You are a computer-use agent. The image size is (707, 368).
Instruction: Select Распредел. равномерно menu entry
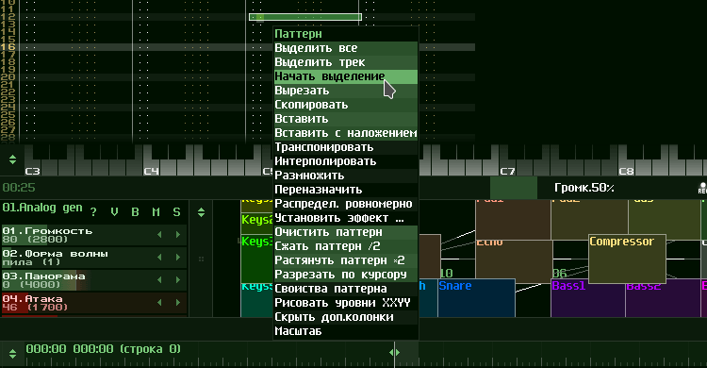(x=346, y=204)
